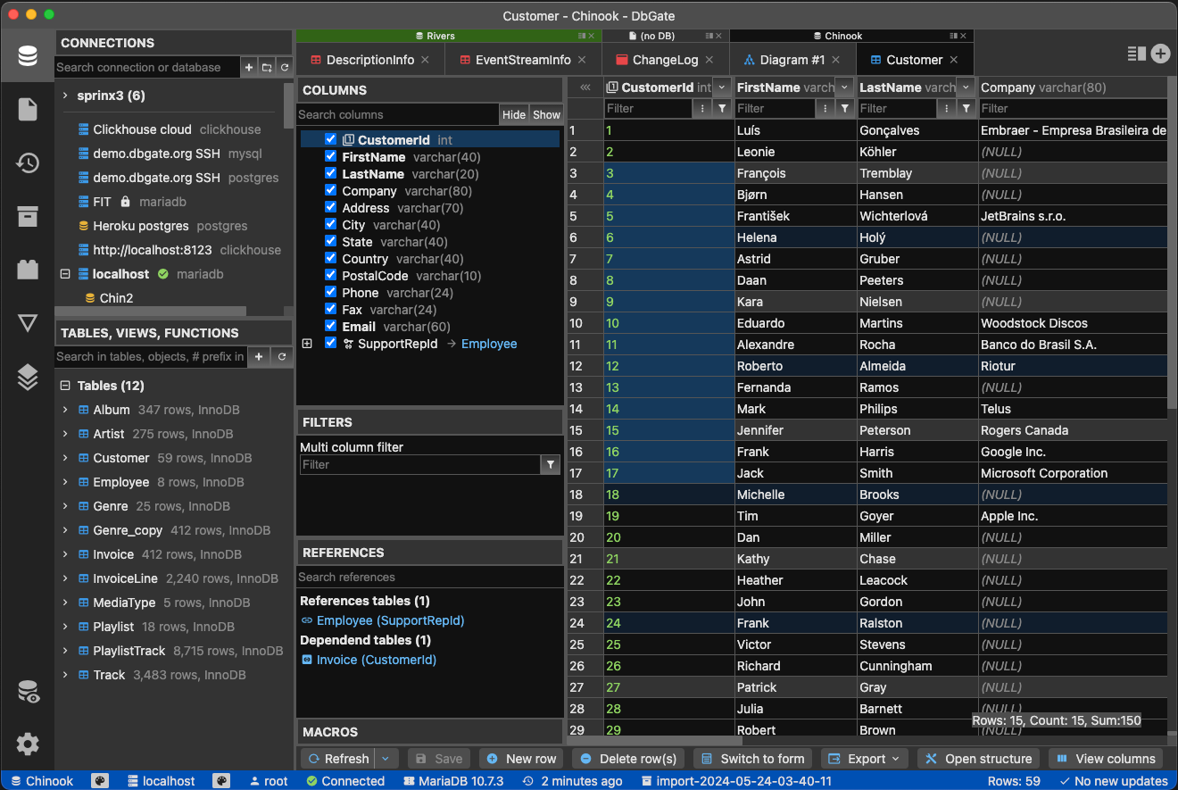Click the Hide columns button
Image resolution: width=1178 pixels, height=790 pixels.
[x=514, y=114]
